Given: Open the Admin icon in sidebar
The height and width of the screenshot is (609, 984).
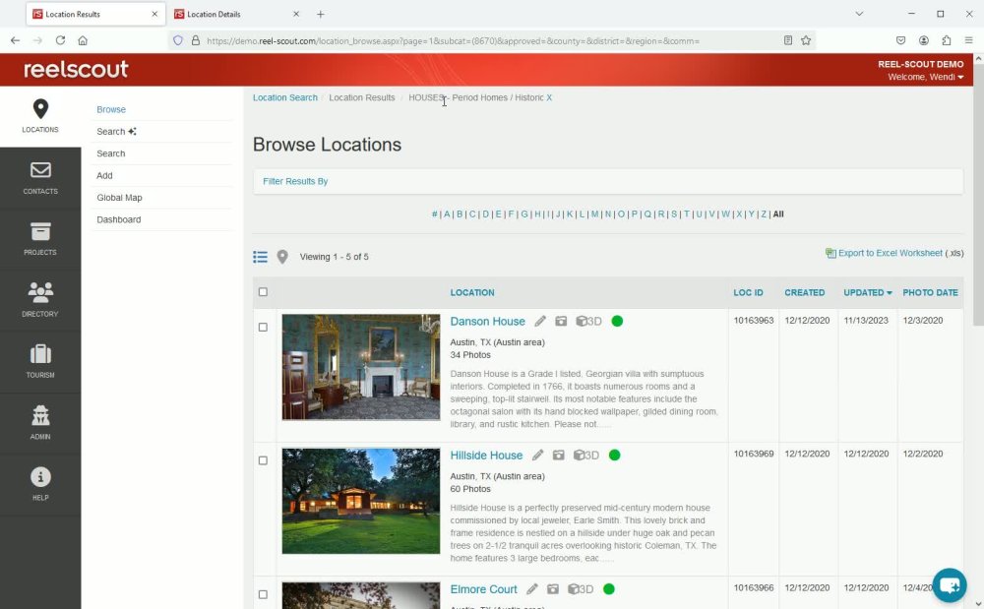Looking at the screenshot, I should (40, 415).
